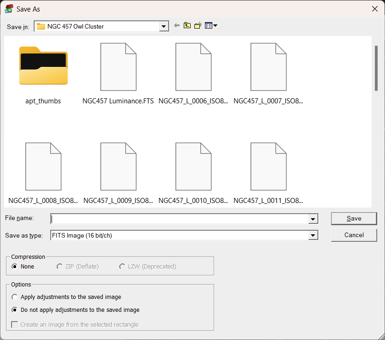Image resolution: width=385 pixels, height=340 pixels.
Task: Click inside the File name input field
Action: coord(180,219)
